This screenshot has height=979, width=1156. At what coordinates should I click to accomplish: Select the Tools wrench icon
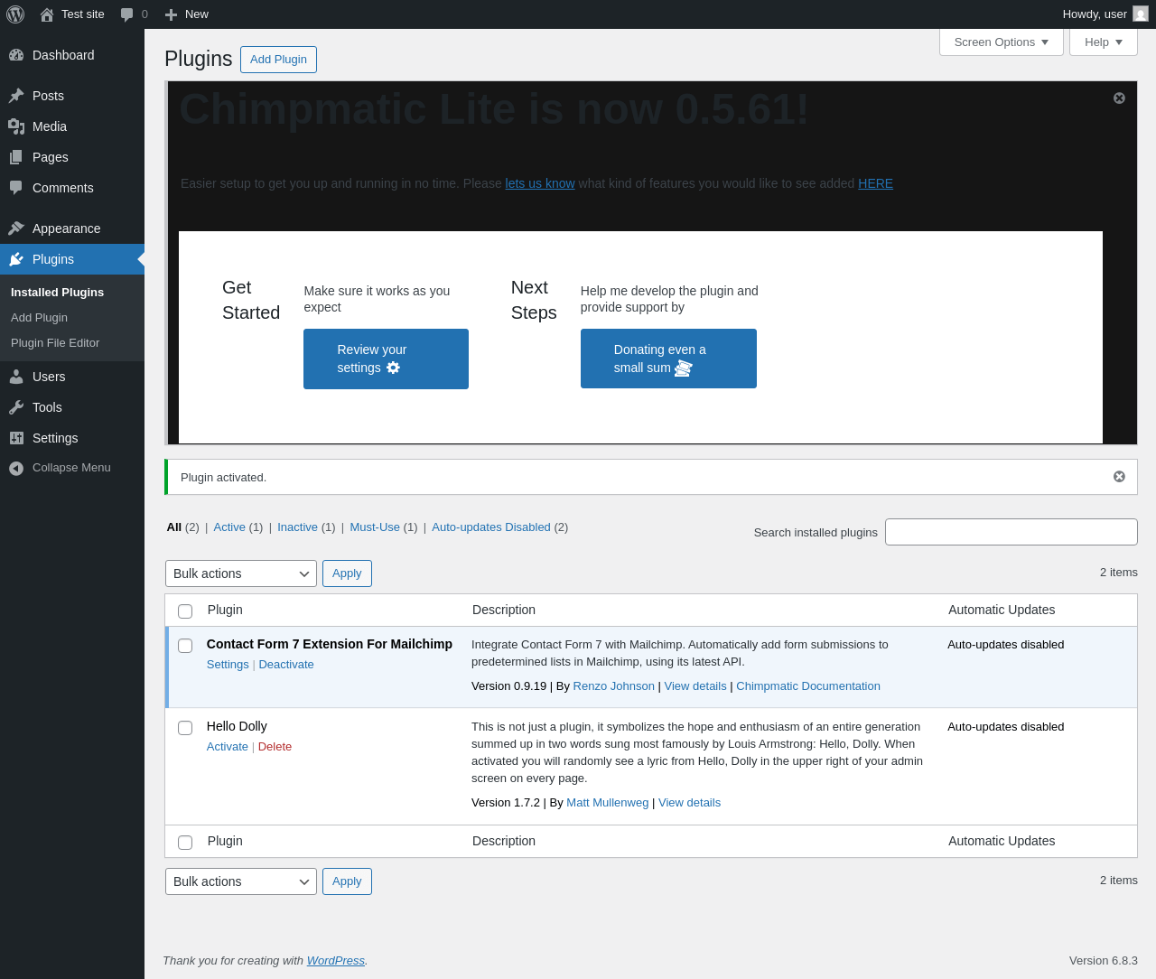16,407
